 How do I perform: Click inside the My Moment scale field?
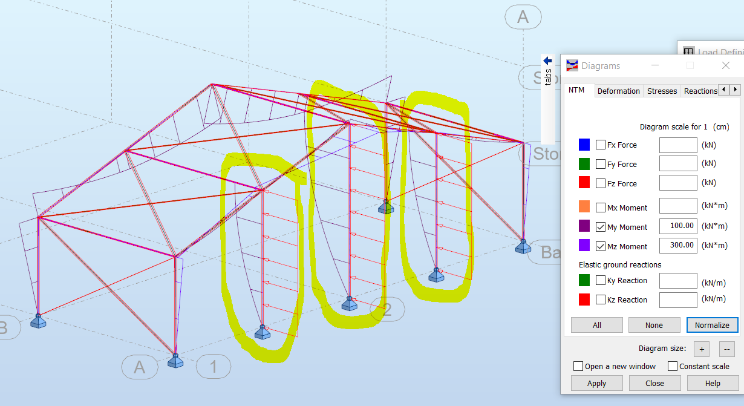[x=677, y=226]
